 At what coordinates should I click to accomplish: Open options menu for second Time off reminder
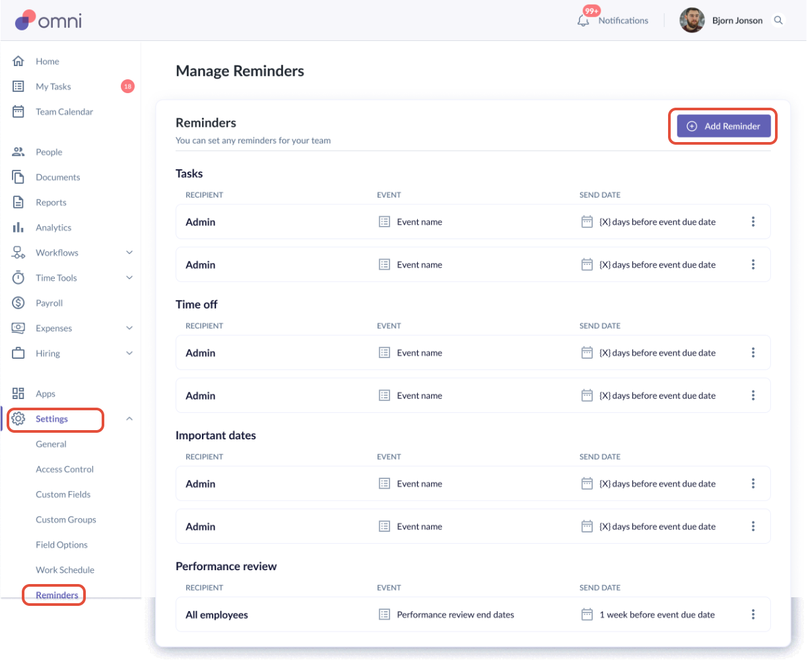pyautogui.click(x=753, y=396)
